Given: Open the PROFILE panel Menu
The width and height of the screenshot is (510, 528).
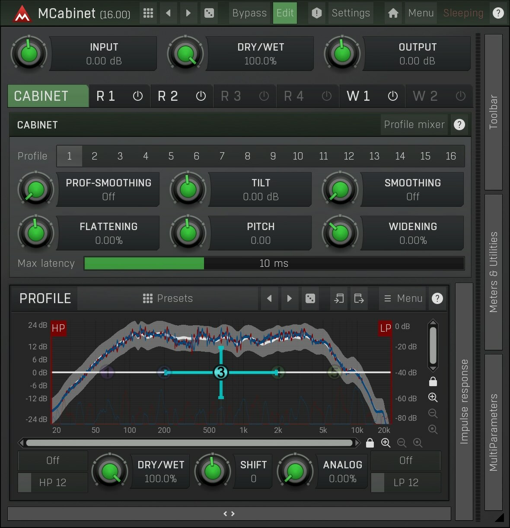Looking at the screenshot, I should [x=402, y=298].
